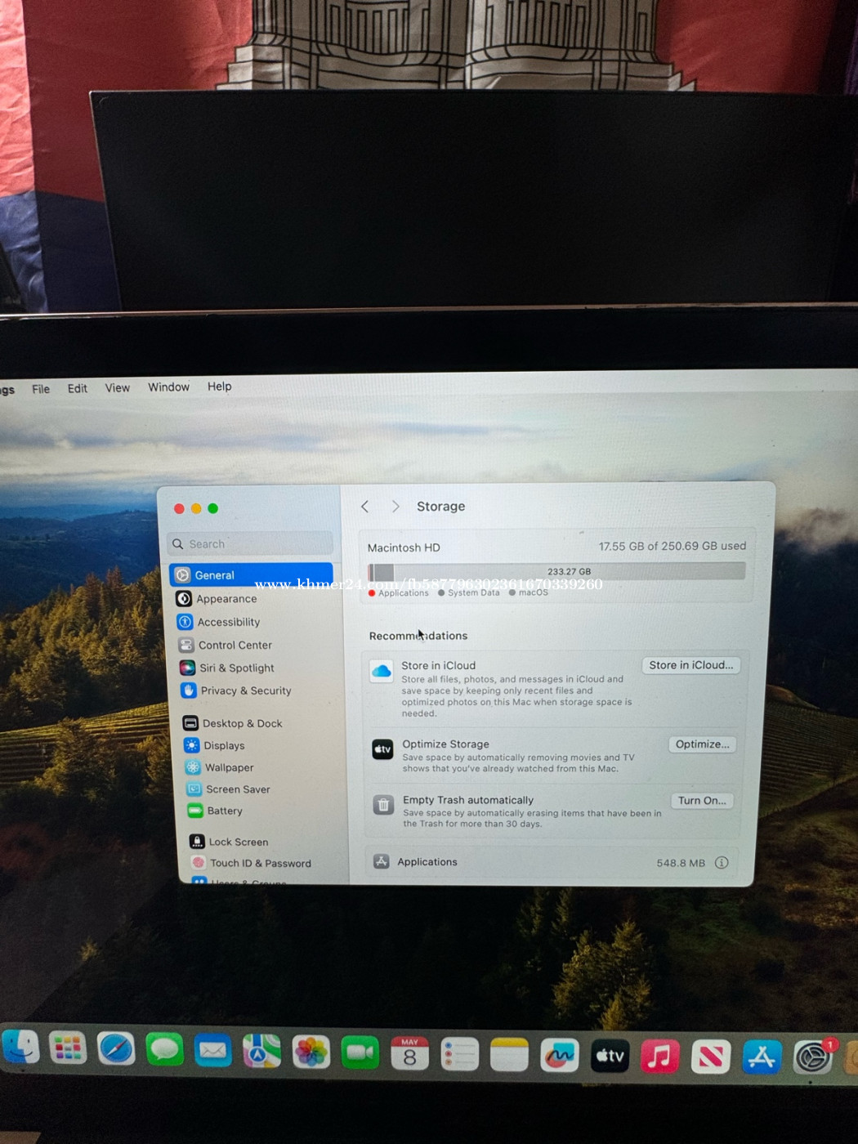Open Photos app in the Dock
Viewport: 858px width, 1144px height.
(x=311, y=1052)
